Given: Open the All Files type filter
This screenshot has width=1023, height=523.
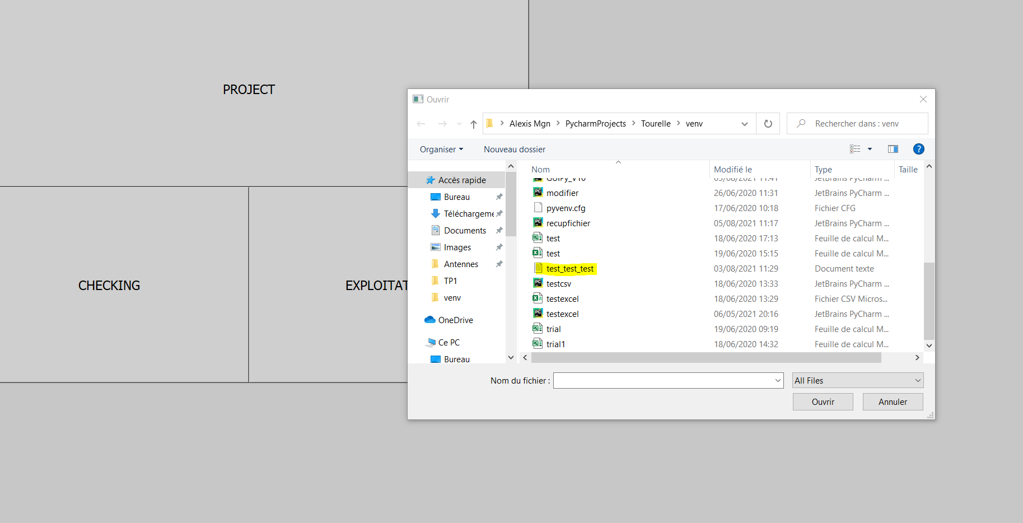Looking at the screenshot, I should (858, 381).
